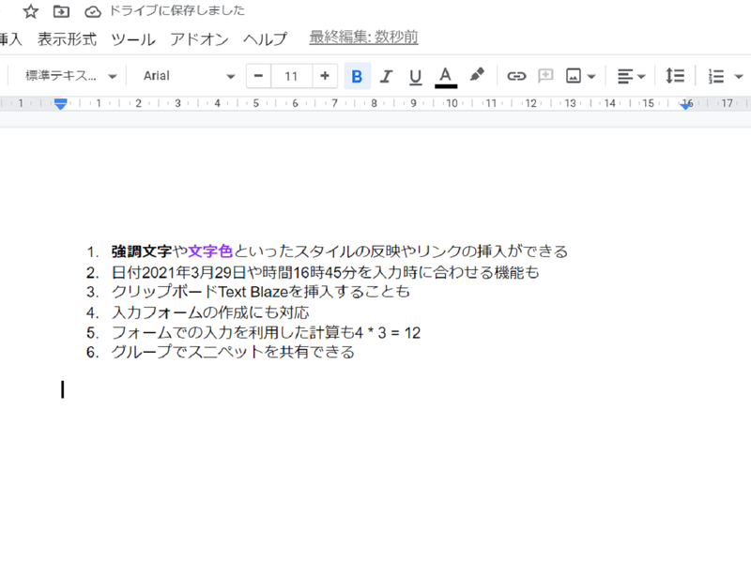Open the ツール menu

pos(132,39)
